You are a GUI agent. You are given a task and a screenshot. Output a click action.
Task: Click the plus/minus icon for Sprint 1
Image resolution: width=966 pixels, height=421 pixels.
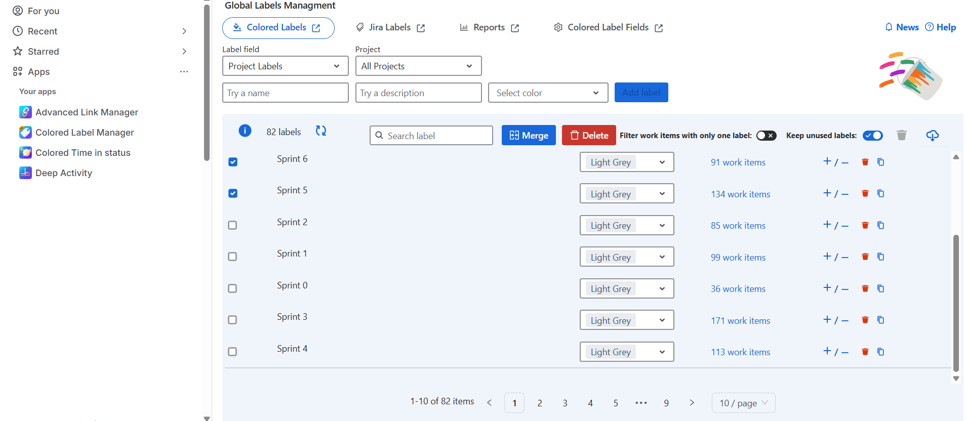[835, 257]
